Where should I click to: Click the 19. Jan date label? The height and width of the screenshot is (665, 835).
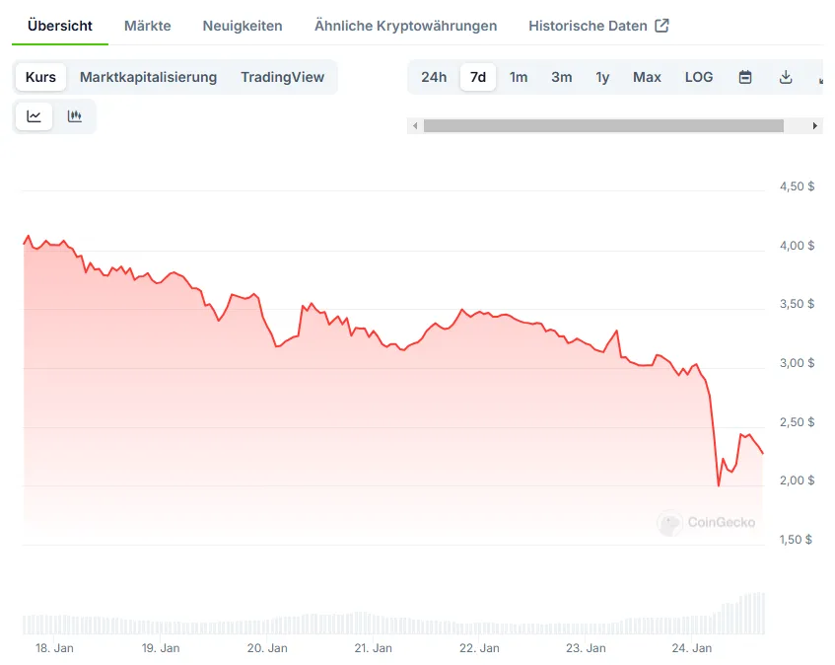[x=161, y=648]
